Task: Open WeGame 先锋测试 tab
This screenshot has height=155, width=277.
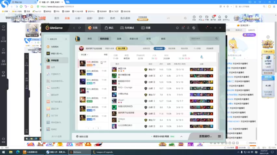Action: point(127,28)
